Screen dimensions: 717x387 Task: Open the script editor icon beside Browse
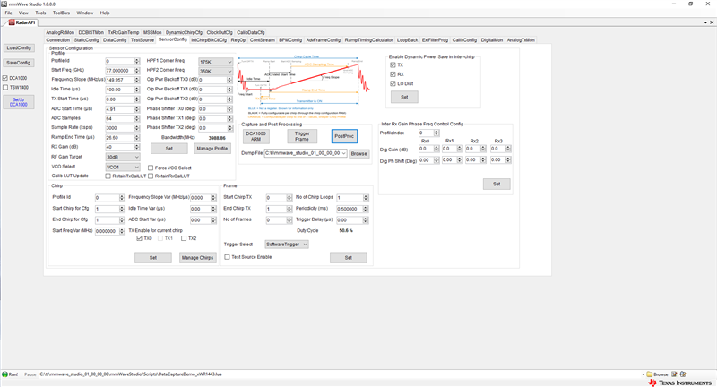[x=674, y=374]
